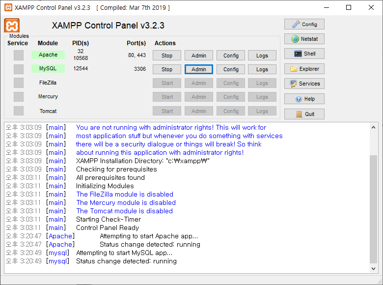Click the FileZilla module name
The height and width of the screenshot is (285, 383).
coord(48,83)
